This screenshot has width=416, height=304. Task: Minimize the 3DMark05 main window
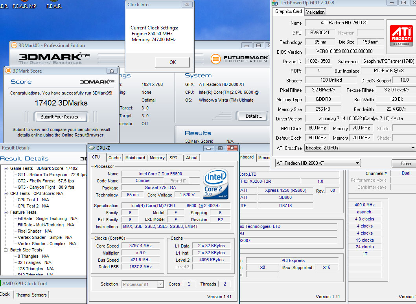247,45
